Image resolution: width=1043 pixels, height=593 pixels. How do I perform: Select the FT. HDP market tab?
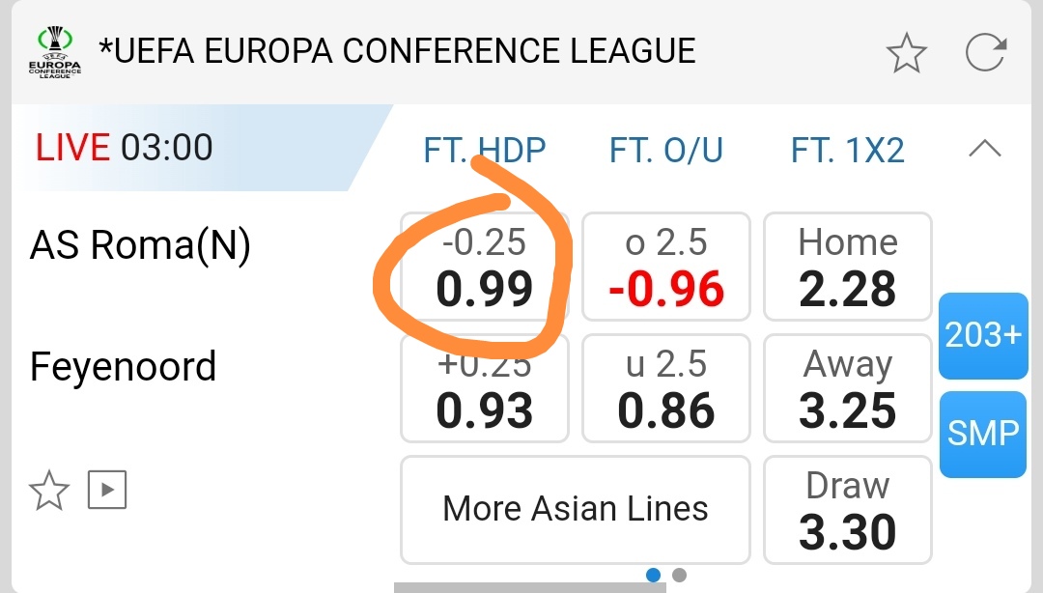pos(484,151)
